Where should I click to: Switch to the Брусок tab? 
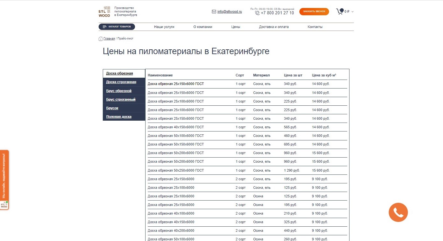click(x=124, y=108)
